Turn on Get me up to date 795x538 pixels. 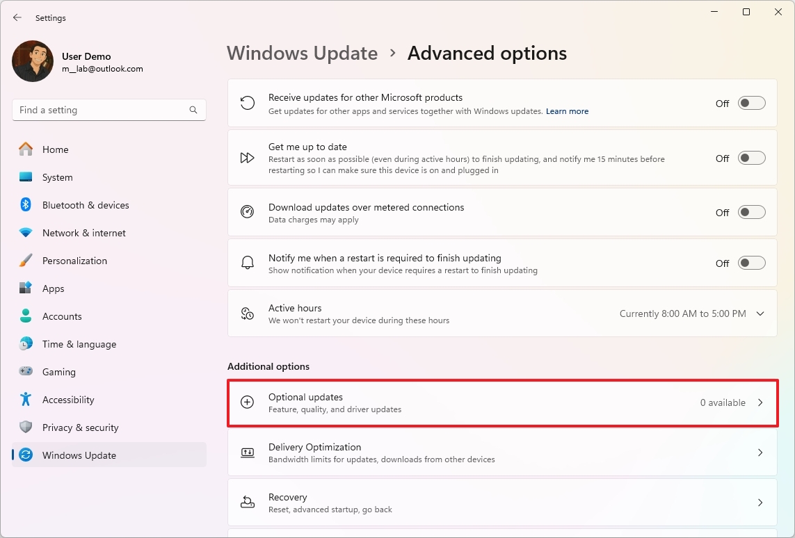[751, 158]
